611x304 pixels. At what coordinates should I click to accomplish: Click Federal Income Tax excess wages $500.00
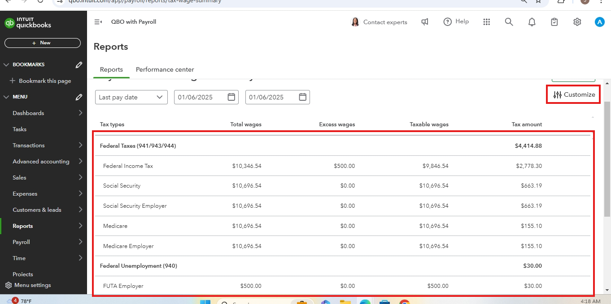tap(344, 166)
